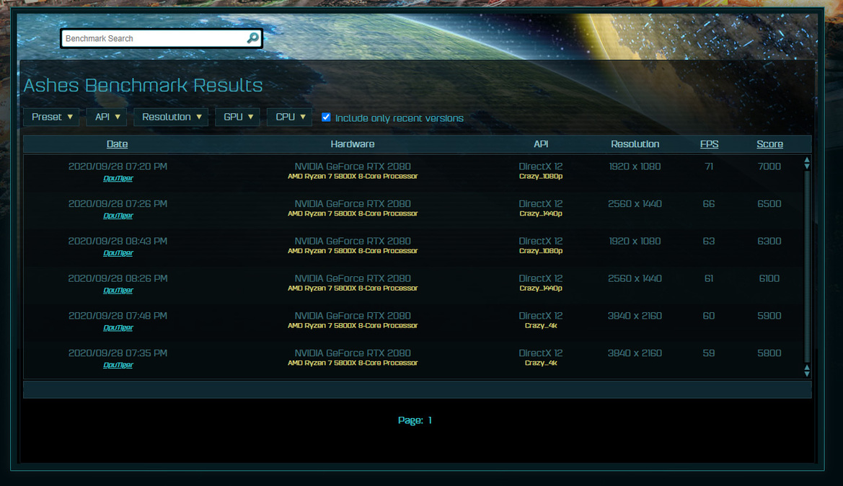Click AMD Ryzen 7 5800X text in 07:26 PM row
This screenshot has width=843, height=486.
point(353,214)
